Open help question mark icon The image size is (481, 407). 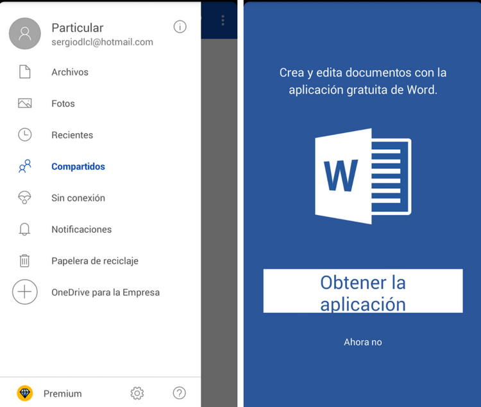tap(180, 393)
